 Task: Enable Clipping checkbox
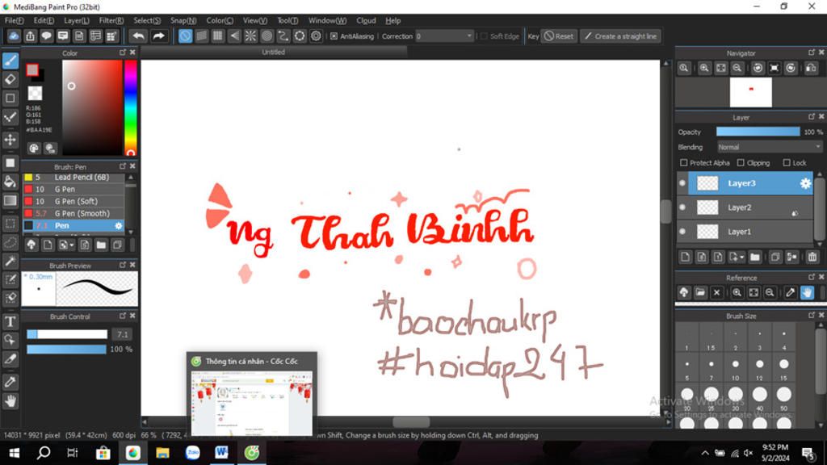741,163
